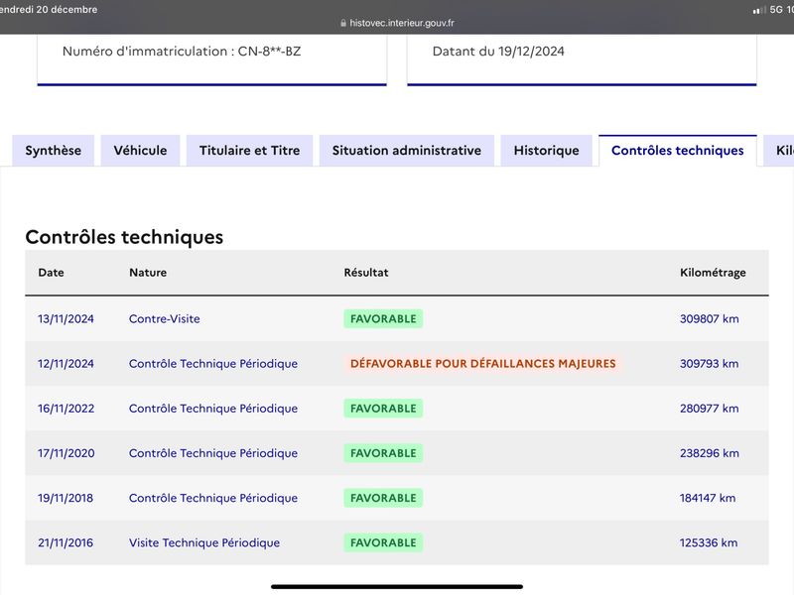Click the FAVORABLE badge for 21/11/2016
Viewport: 794px width, 595px height.
point(383,542)
